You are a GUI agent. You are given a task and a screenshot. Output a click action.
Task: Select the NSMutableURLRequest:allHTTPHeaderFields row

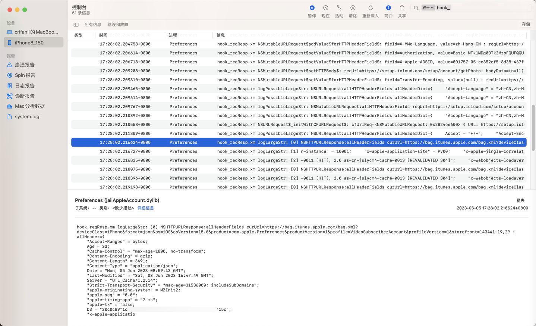pos(299,107)
